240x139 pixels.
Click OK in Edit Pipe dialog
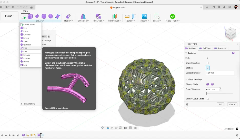click(x=220, y=104)
